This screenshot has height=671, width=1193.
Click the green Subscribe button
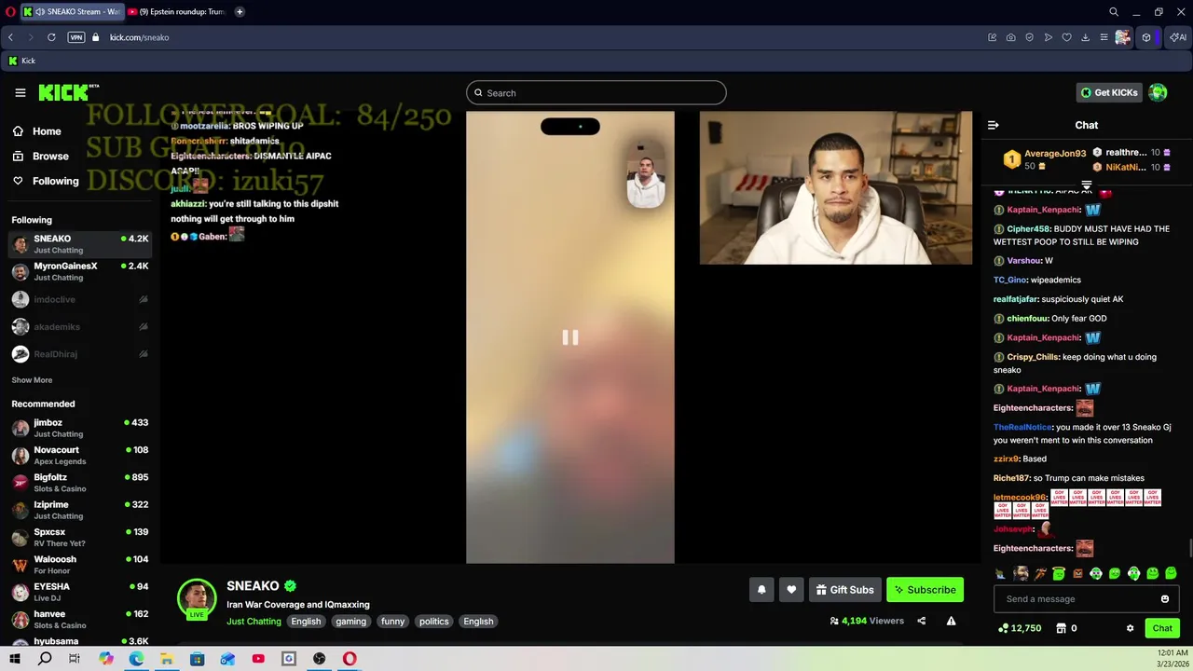925,589
